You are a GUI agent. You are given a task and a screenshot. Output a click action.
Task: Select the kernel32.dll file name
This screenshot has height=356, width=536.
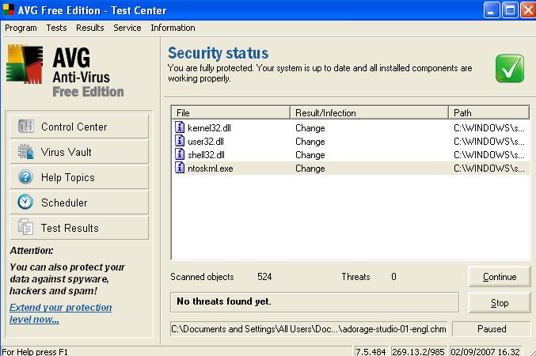click(x=209, y=128)
